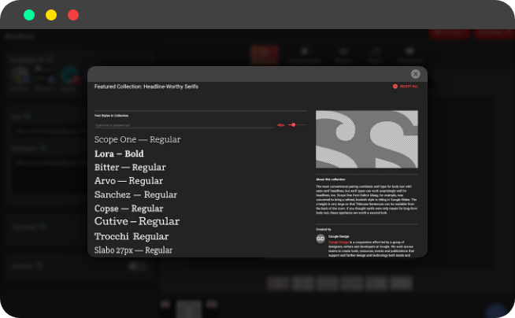Click the red window button

[x=73, y=15]
